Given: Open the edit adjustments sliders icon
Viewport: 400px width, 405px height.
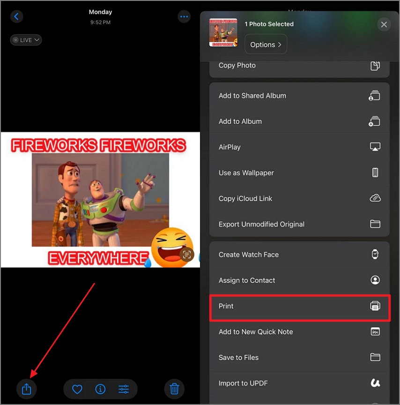Looking at the screenshot, I should point(124,389).
